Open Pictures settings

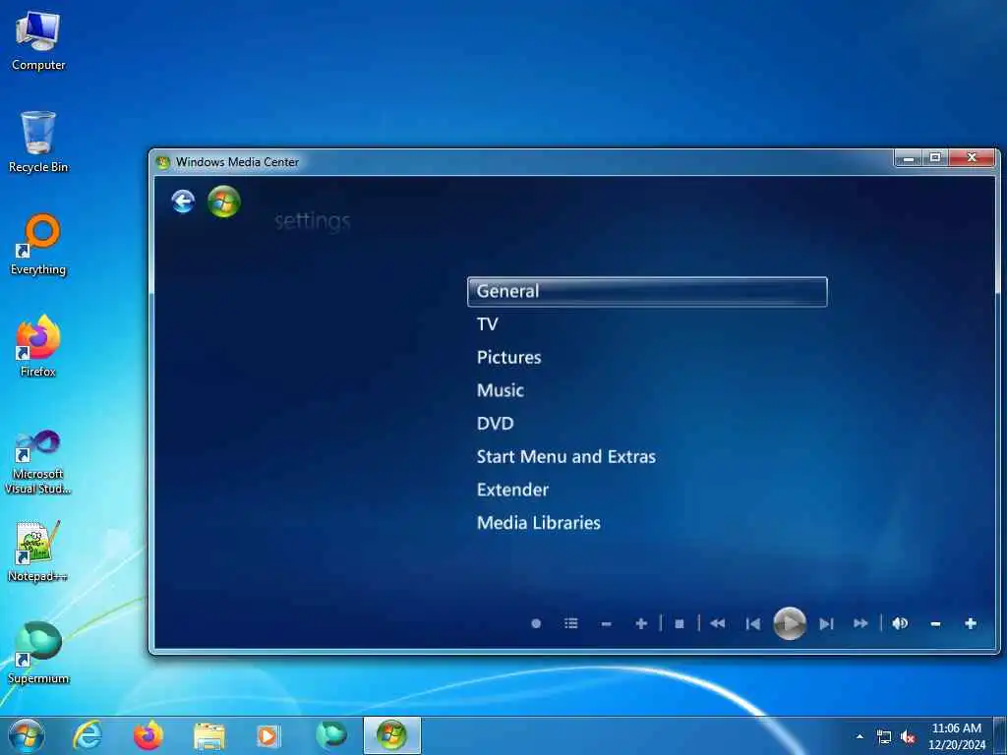pyautogui.click(x=508, y=358)
